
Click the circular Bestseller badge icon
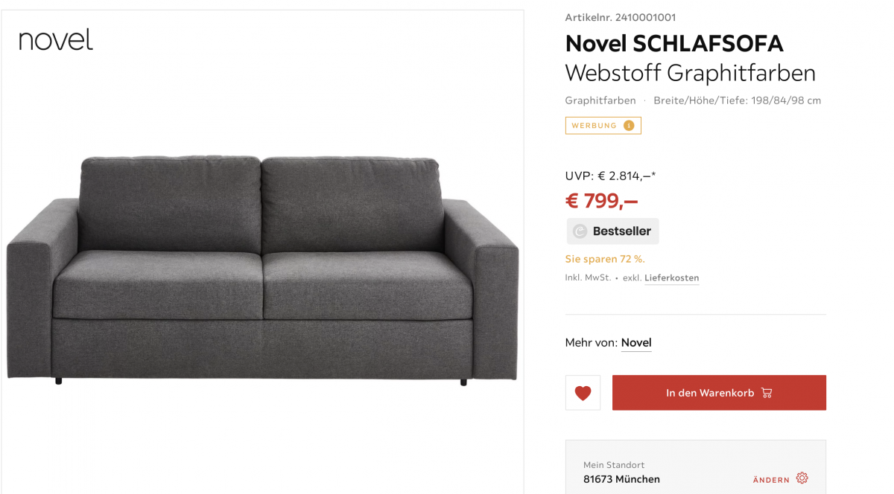point(580,231)
